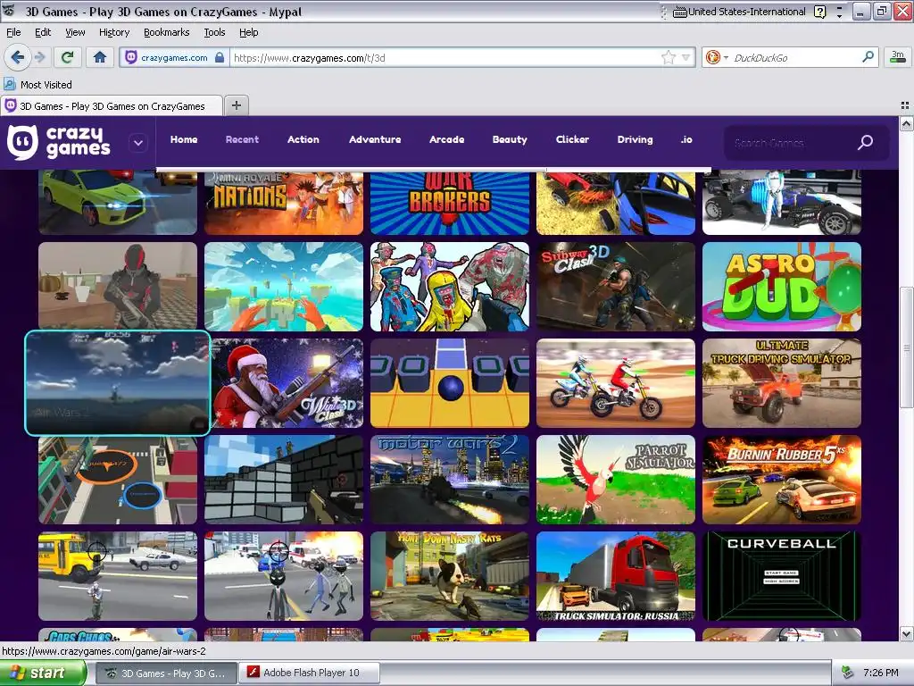Viewport: 914px width, 686px height.
Task: Click the padlock site security icon
Action: [x=220, y=58]
